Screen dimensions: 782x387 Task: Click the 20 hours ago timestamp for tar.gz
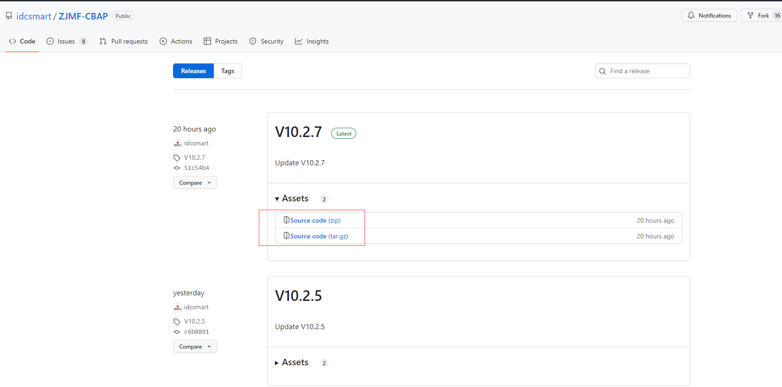pyautogui.click(x=655, y=236)
